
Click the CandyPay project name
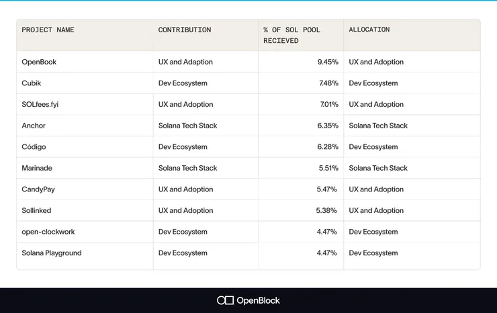38,189
